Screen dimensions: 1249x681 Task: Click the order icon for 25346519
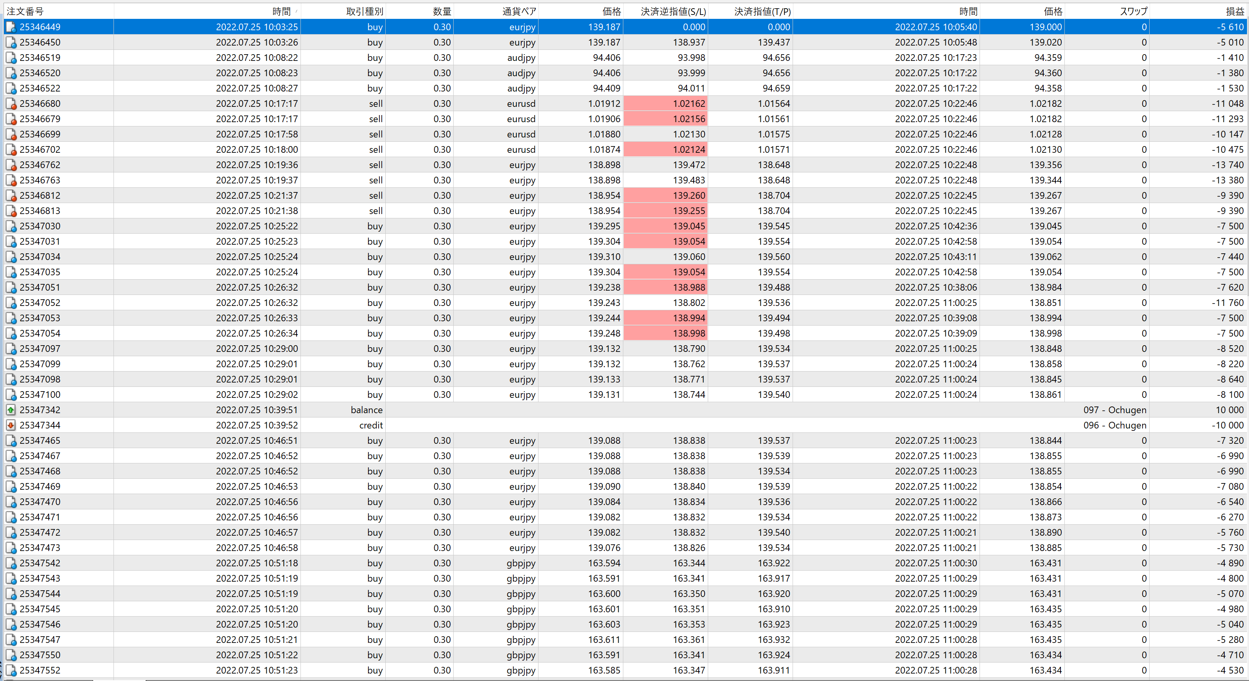pos(11,58)
